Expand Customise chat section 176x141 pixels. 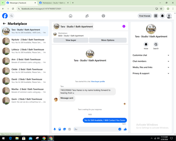click(151, 55)
